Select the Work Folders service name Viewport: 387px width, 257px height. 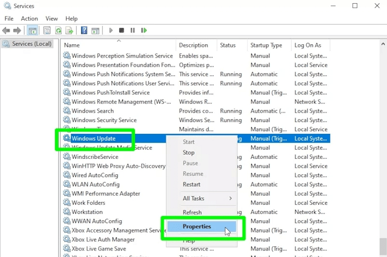point(88,203)
